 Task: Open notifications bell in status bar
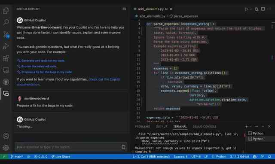click(x=269, y=156)
